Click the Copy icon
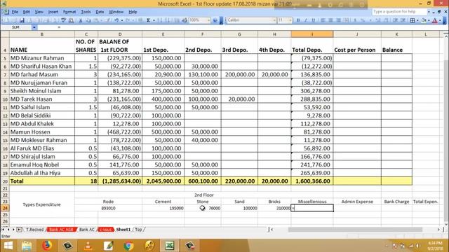Screen dimensions: 449x252 [88, 20]
